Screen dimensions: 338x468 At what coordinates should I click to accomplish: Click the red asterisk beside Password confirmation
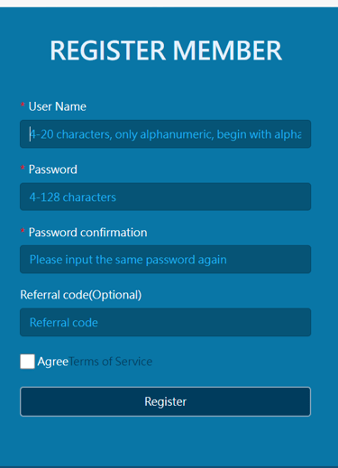coord(23,231)
